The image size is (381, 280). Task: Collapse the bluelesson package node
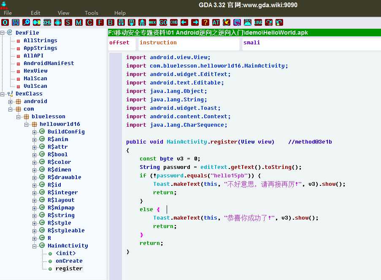click(x=18, y=117)
